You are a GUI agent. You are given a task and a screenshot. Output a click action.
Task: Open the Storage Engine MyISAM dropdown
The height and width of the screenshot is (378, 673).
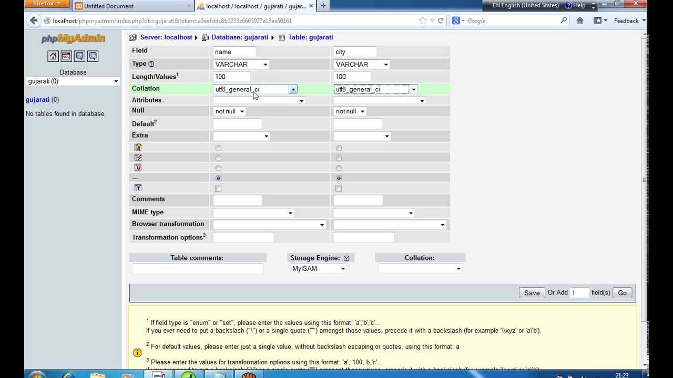(319, 268)
